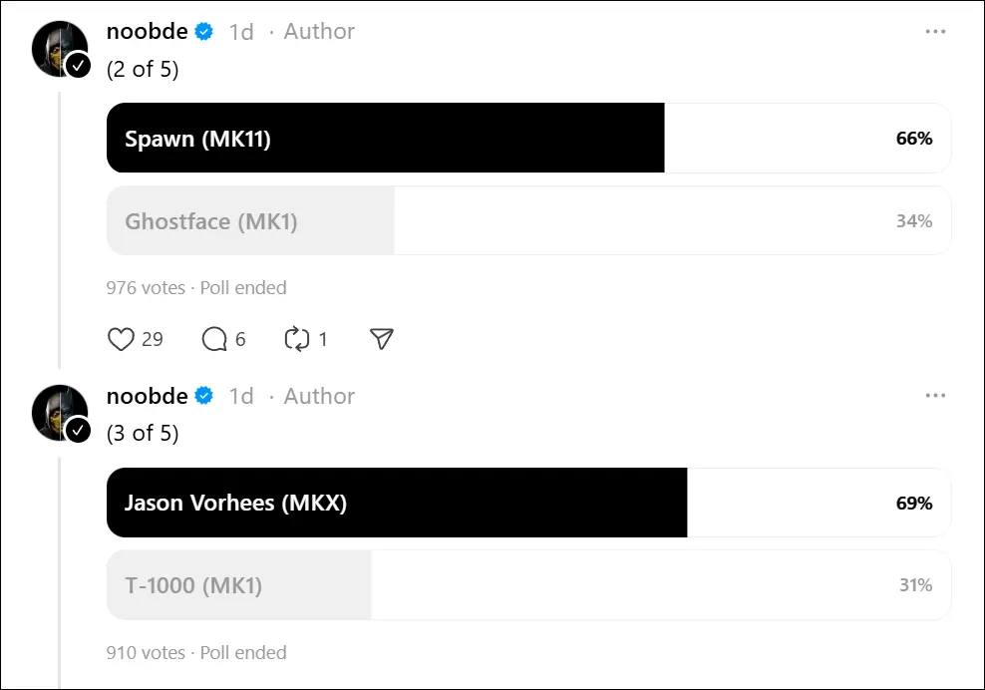Click the 1d timestamp on the first post

(x=241, y=32)
